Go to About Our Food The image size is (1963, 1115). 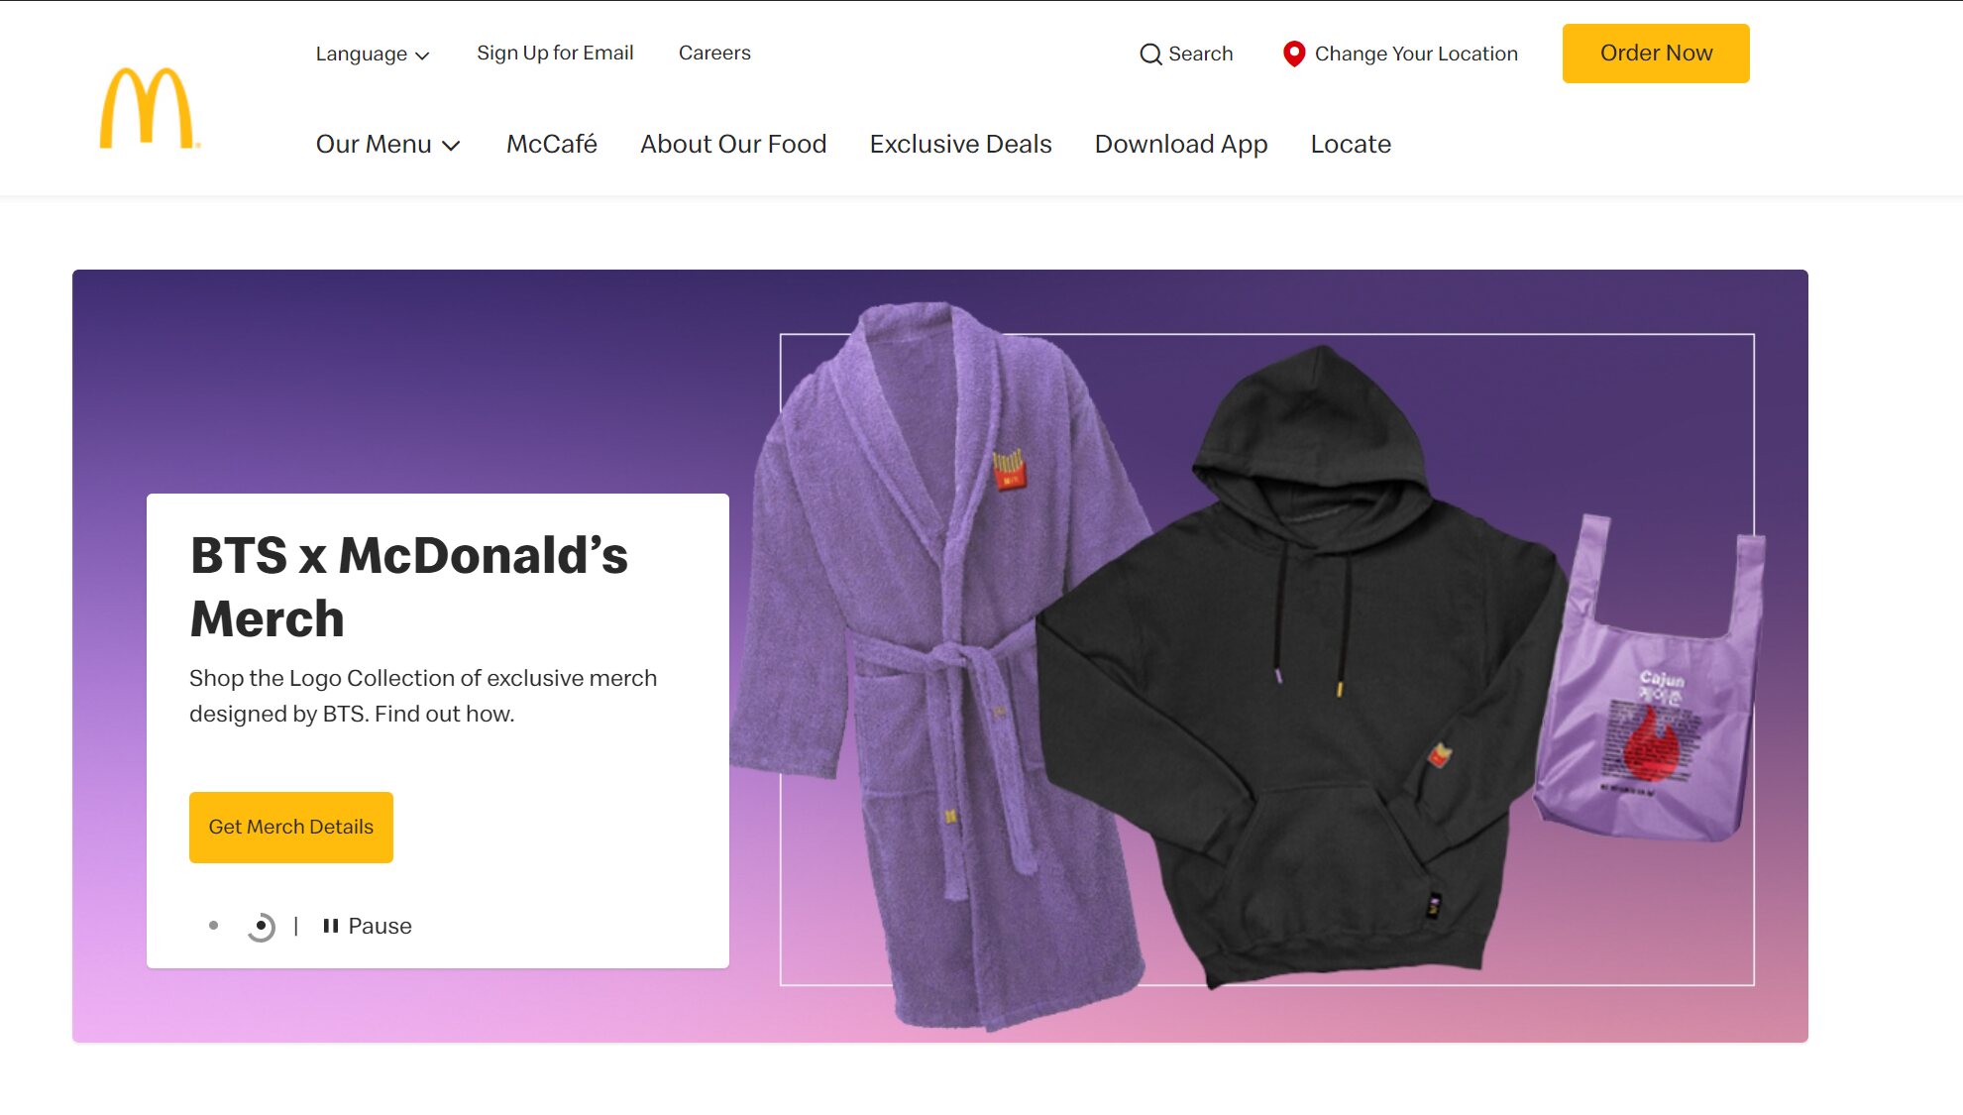tap(733, 145)
